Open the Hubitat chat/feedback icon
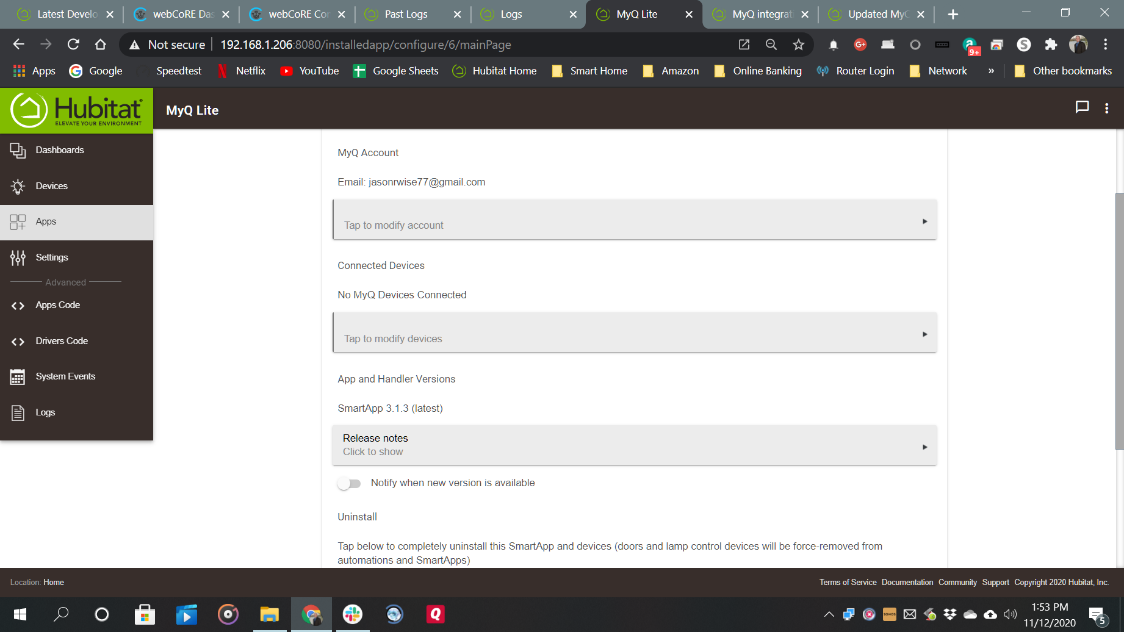This screenshot has width=1124, height=632. tap(1082, 107)
